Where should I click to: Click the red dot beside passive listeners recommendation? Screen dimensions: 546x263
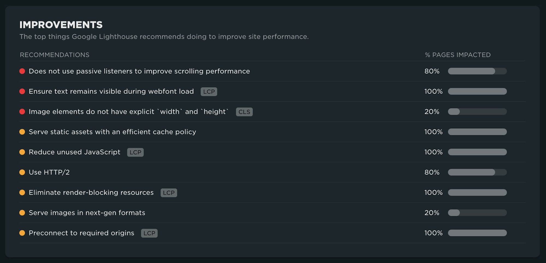22,71
